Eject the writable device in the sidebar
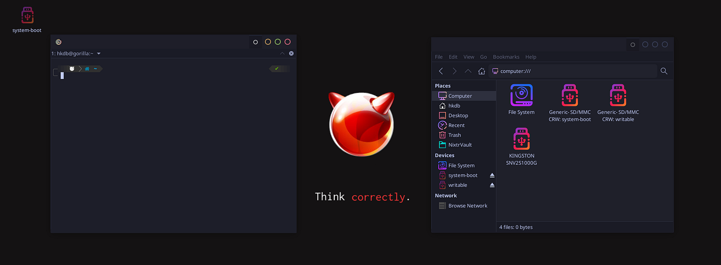 [492, 185]
